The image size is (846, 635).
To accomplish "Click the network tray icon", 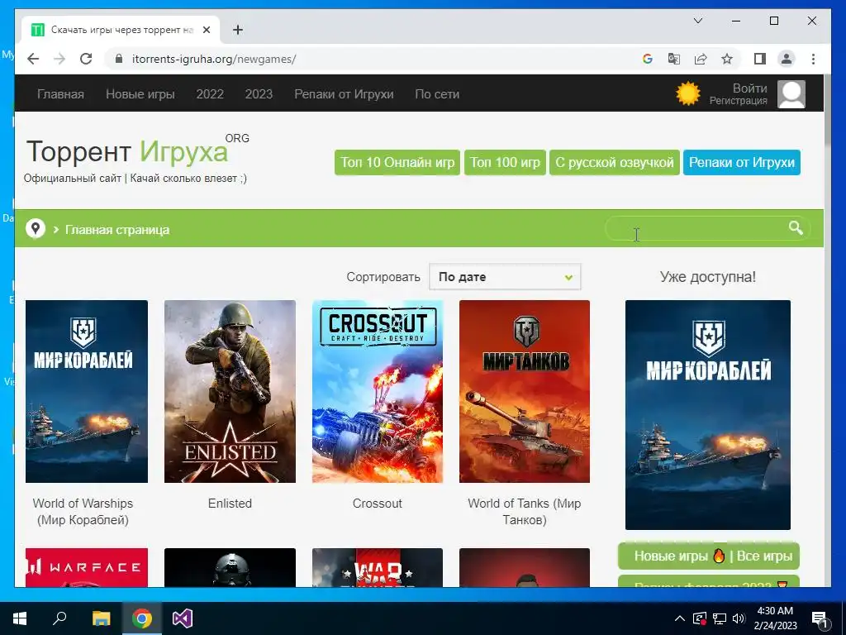I will coord(720,618).
